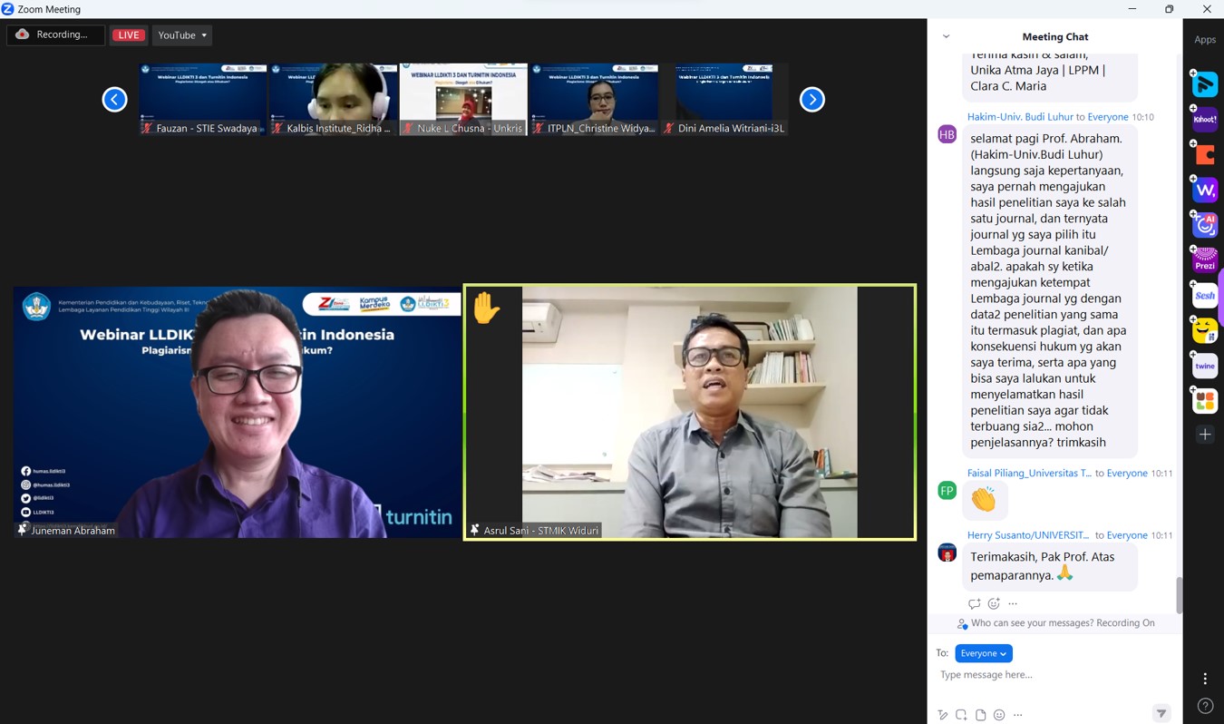Select ITPLN_Christine Widya thumbnail
Image resolution: width=1224 pixels, height=724 pixels.
(x=594, y=99)
